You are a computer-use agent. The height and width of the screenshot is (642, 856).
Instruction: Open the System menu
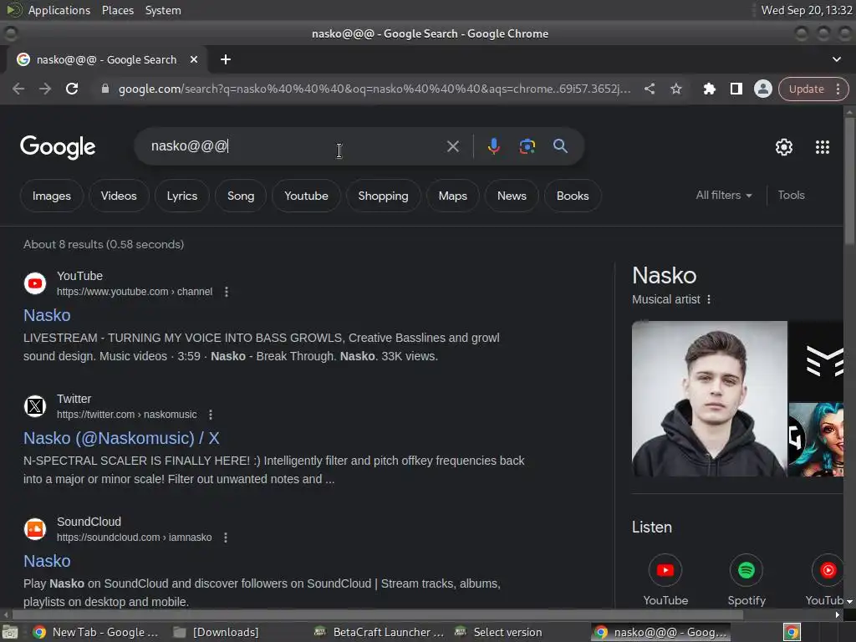pyautogui.click(x=163, y=10)
